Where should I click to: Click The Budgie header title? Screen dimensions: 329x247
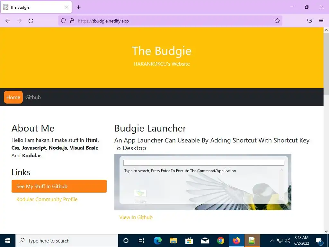point(162,51)
